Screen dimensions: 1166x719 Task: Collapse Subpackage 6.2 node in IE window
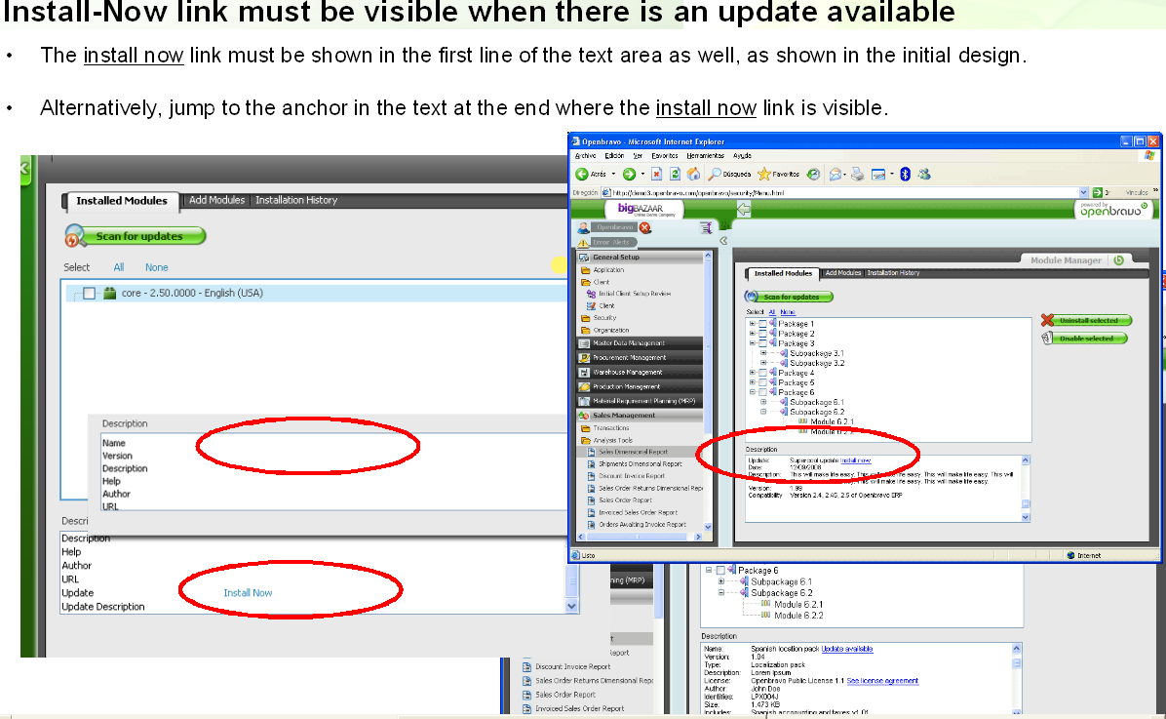click(763, 411)
